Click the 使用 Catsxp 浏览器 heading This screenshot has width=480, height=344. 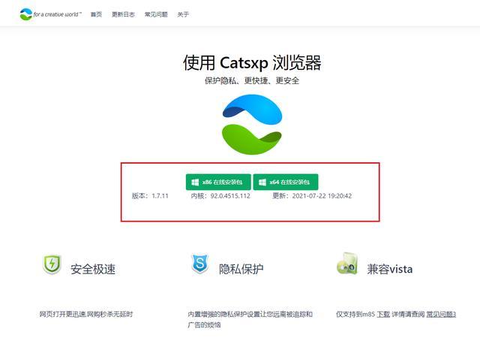[252, 62]
